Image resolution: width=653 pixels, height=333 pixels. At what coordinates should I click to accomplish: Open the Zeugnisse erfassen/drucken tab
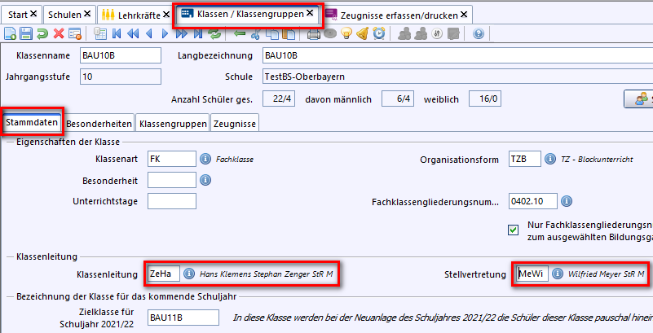(399, 15)
